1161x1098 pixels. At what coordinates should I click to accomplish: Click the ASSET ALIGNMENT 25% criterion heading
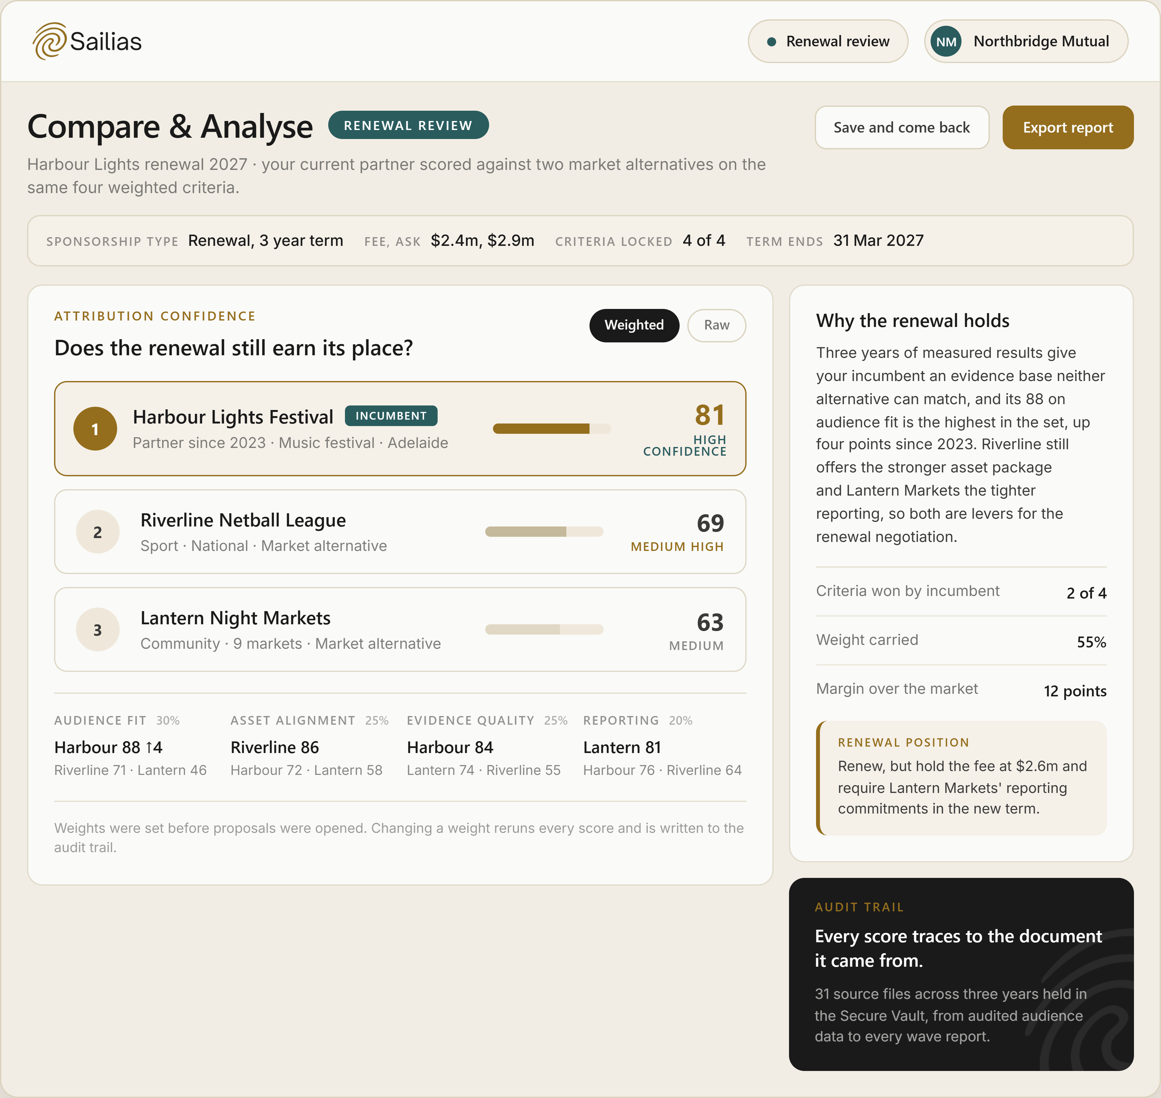point(309,721)
